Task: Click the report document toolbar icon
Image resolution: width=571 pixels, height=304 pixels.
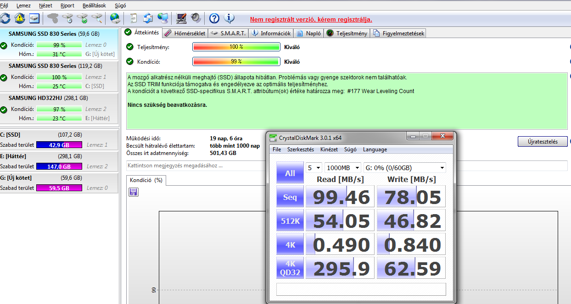Action: tap(134, 18)
